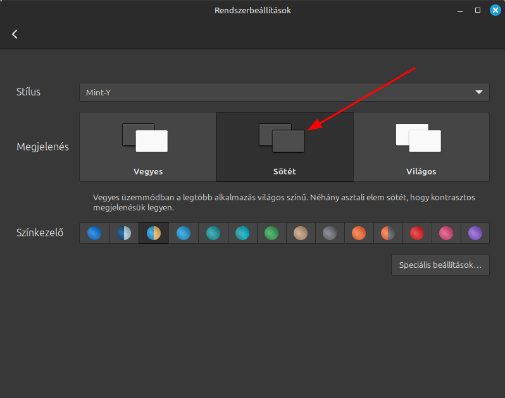The width and height of the screenshot is (505, 398).
Task: Close the Rendszerbeállítások window
Action: coord(496,10)
